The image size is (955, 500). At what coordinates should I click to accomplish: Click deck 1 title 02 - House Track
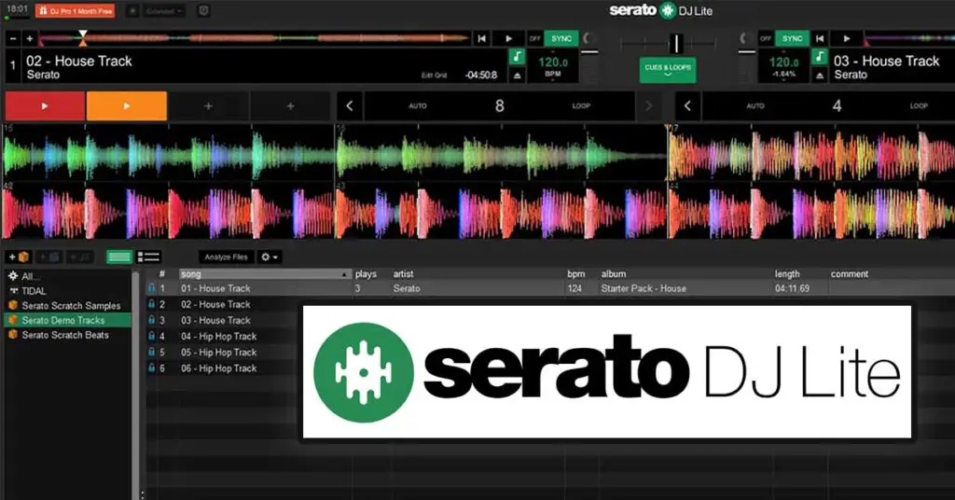coord(79,61)
